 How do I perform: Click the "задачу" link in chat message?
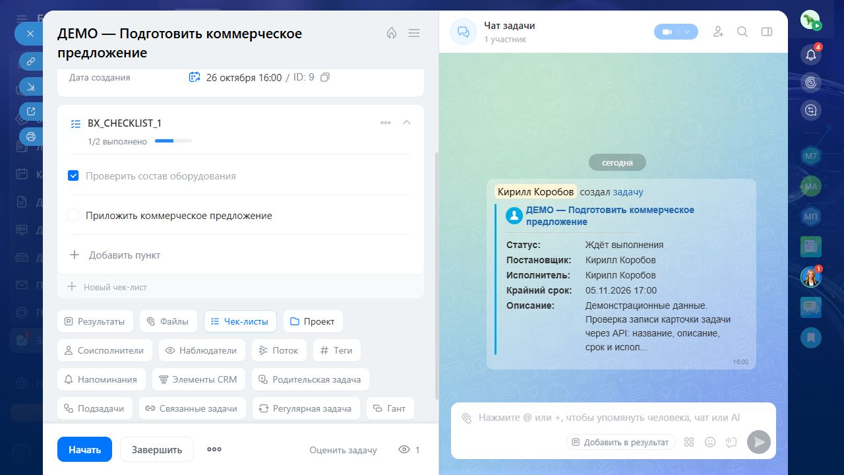[628, 192]
